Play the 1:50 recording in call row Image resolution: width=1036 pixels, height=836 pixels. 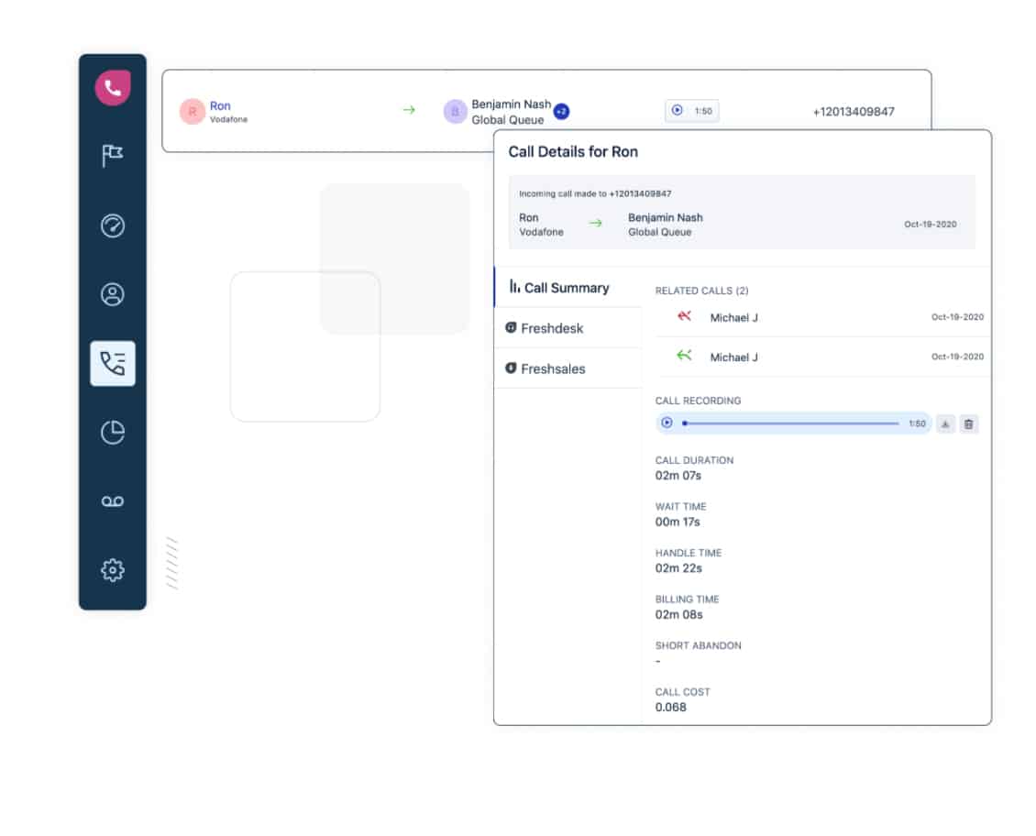click(678, 110)
